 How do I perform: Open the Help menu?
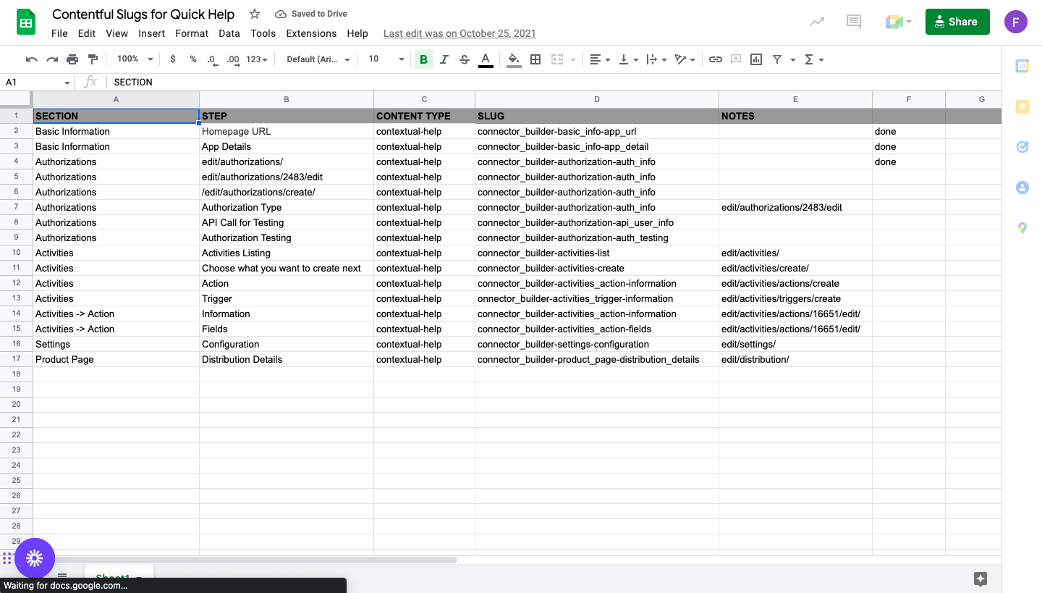(357, 33)
